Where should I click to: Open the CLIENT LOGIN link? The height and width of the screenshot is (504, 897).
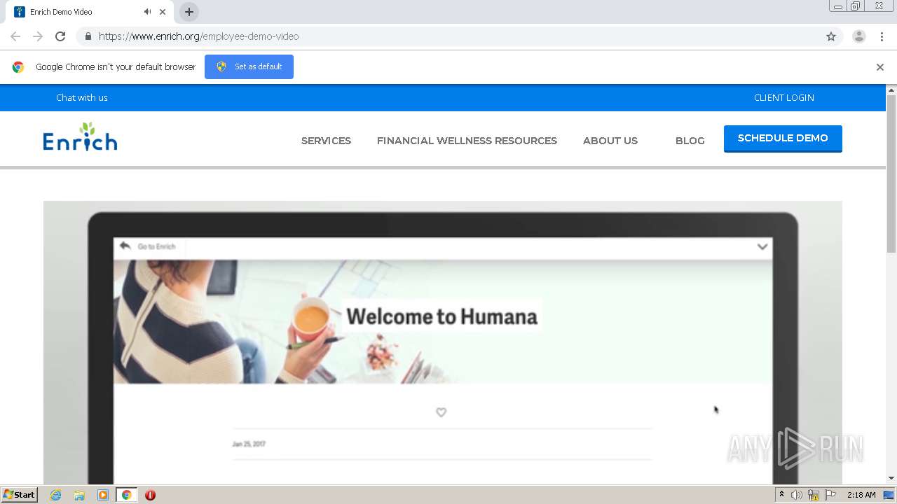(x=784, y=97)
